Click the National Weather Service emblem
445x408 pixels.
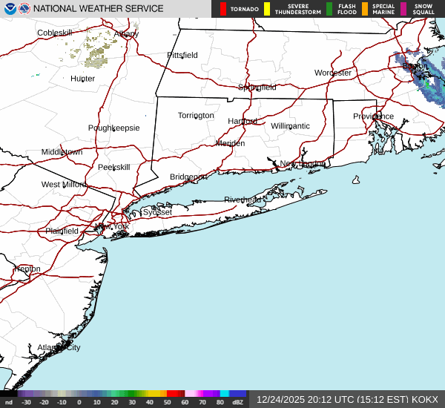click(25, 9)
